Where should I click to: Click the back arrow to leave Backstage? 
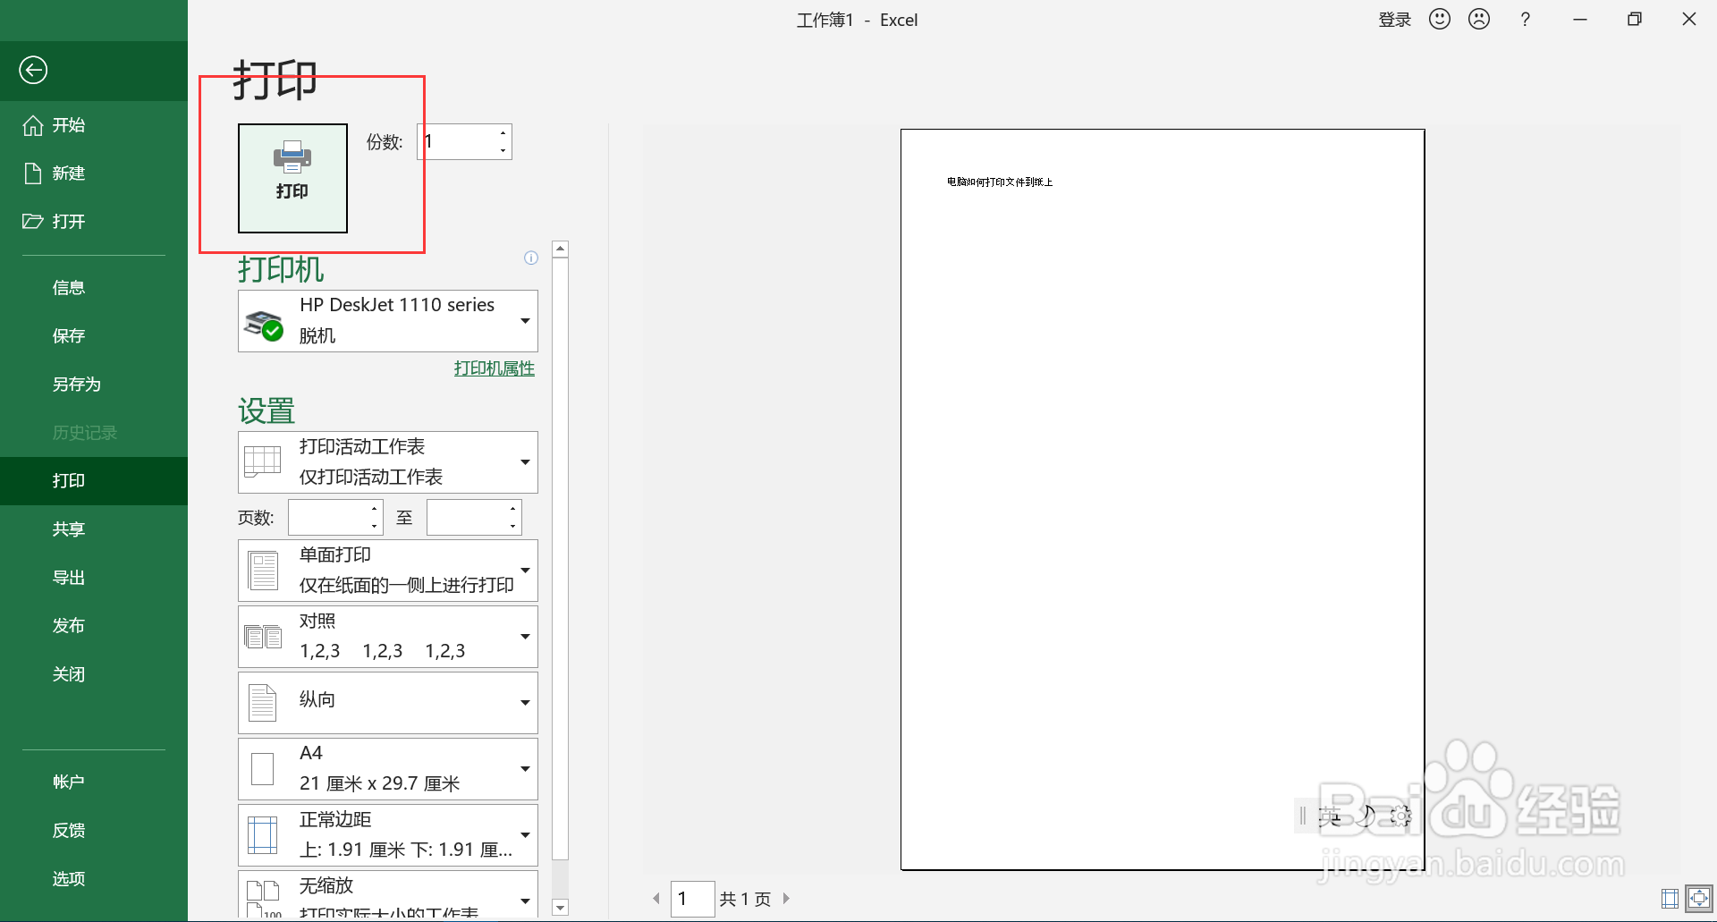33,70
